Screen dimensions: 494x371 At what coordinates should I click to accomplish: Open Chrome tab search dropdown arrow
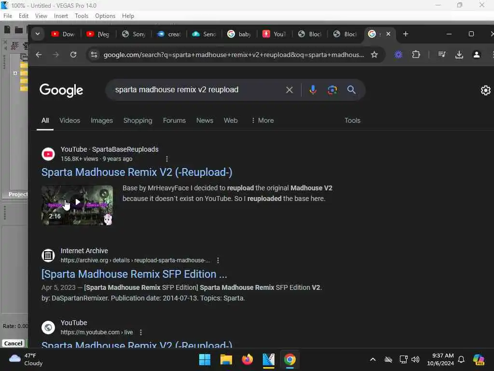(38, 34)
